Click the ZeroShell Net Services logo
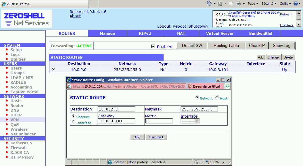The image size is (303, 166). click(27, 19)
